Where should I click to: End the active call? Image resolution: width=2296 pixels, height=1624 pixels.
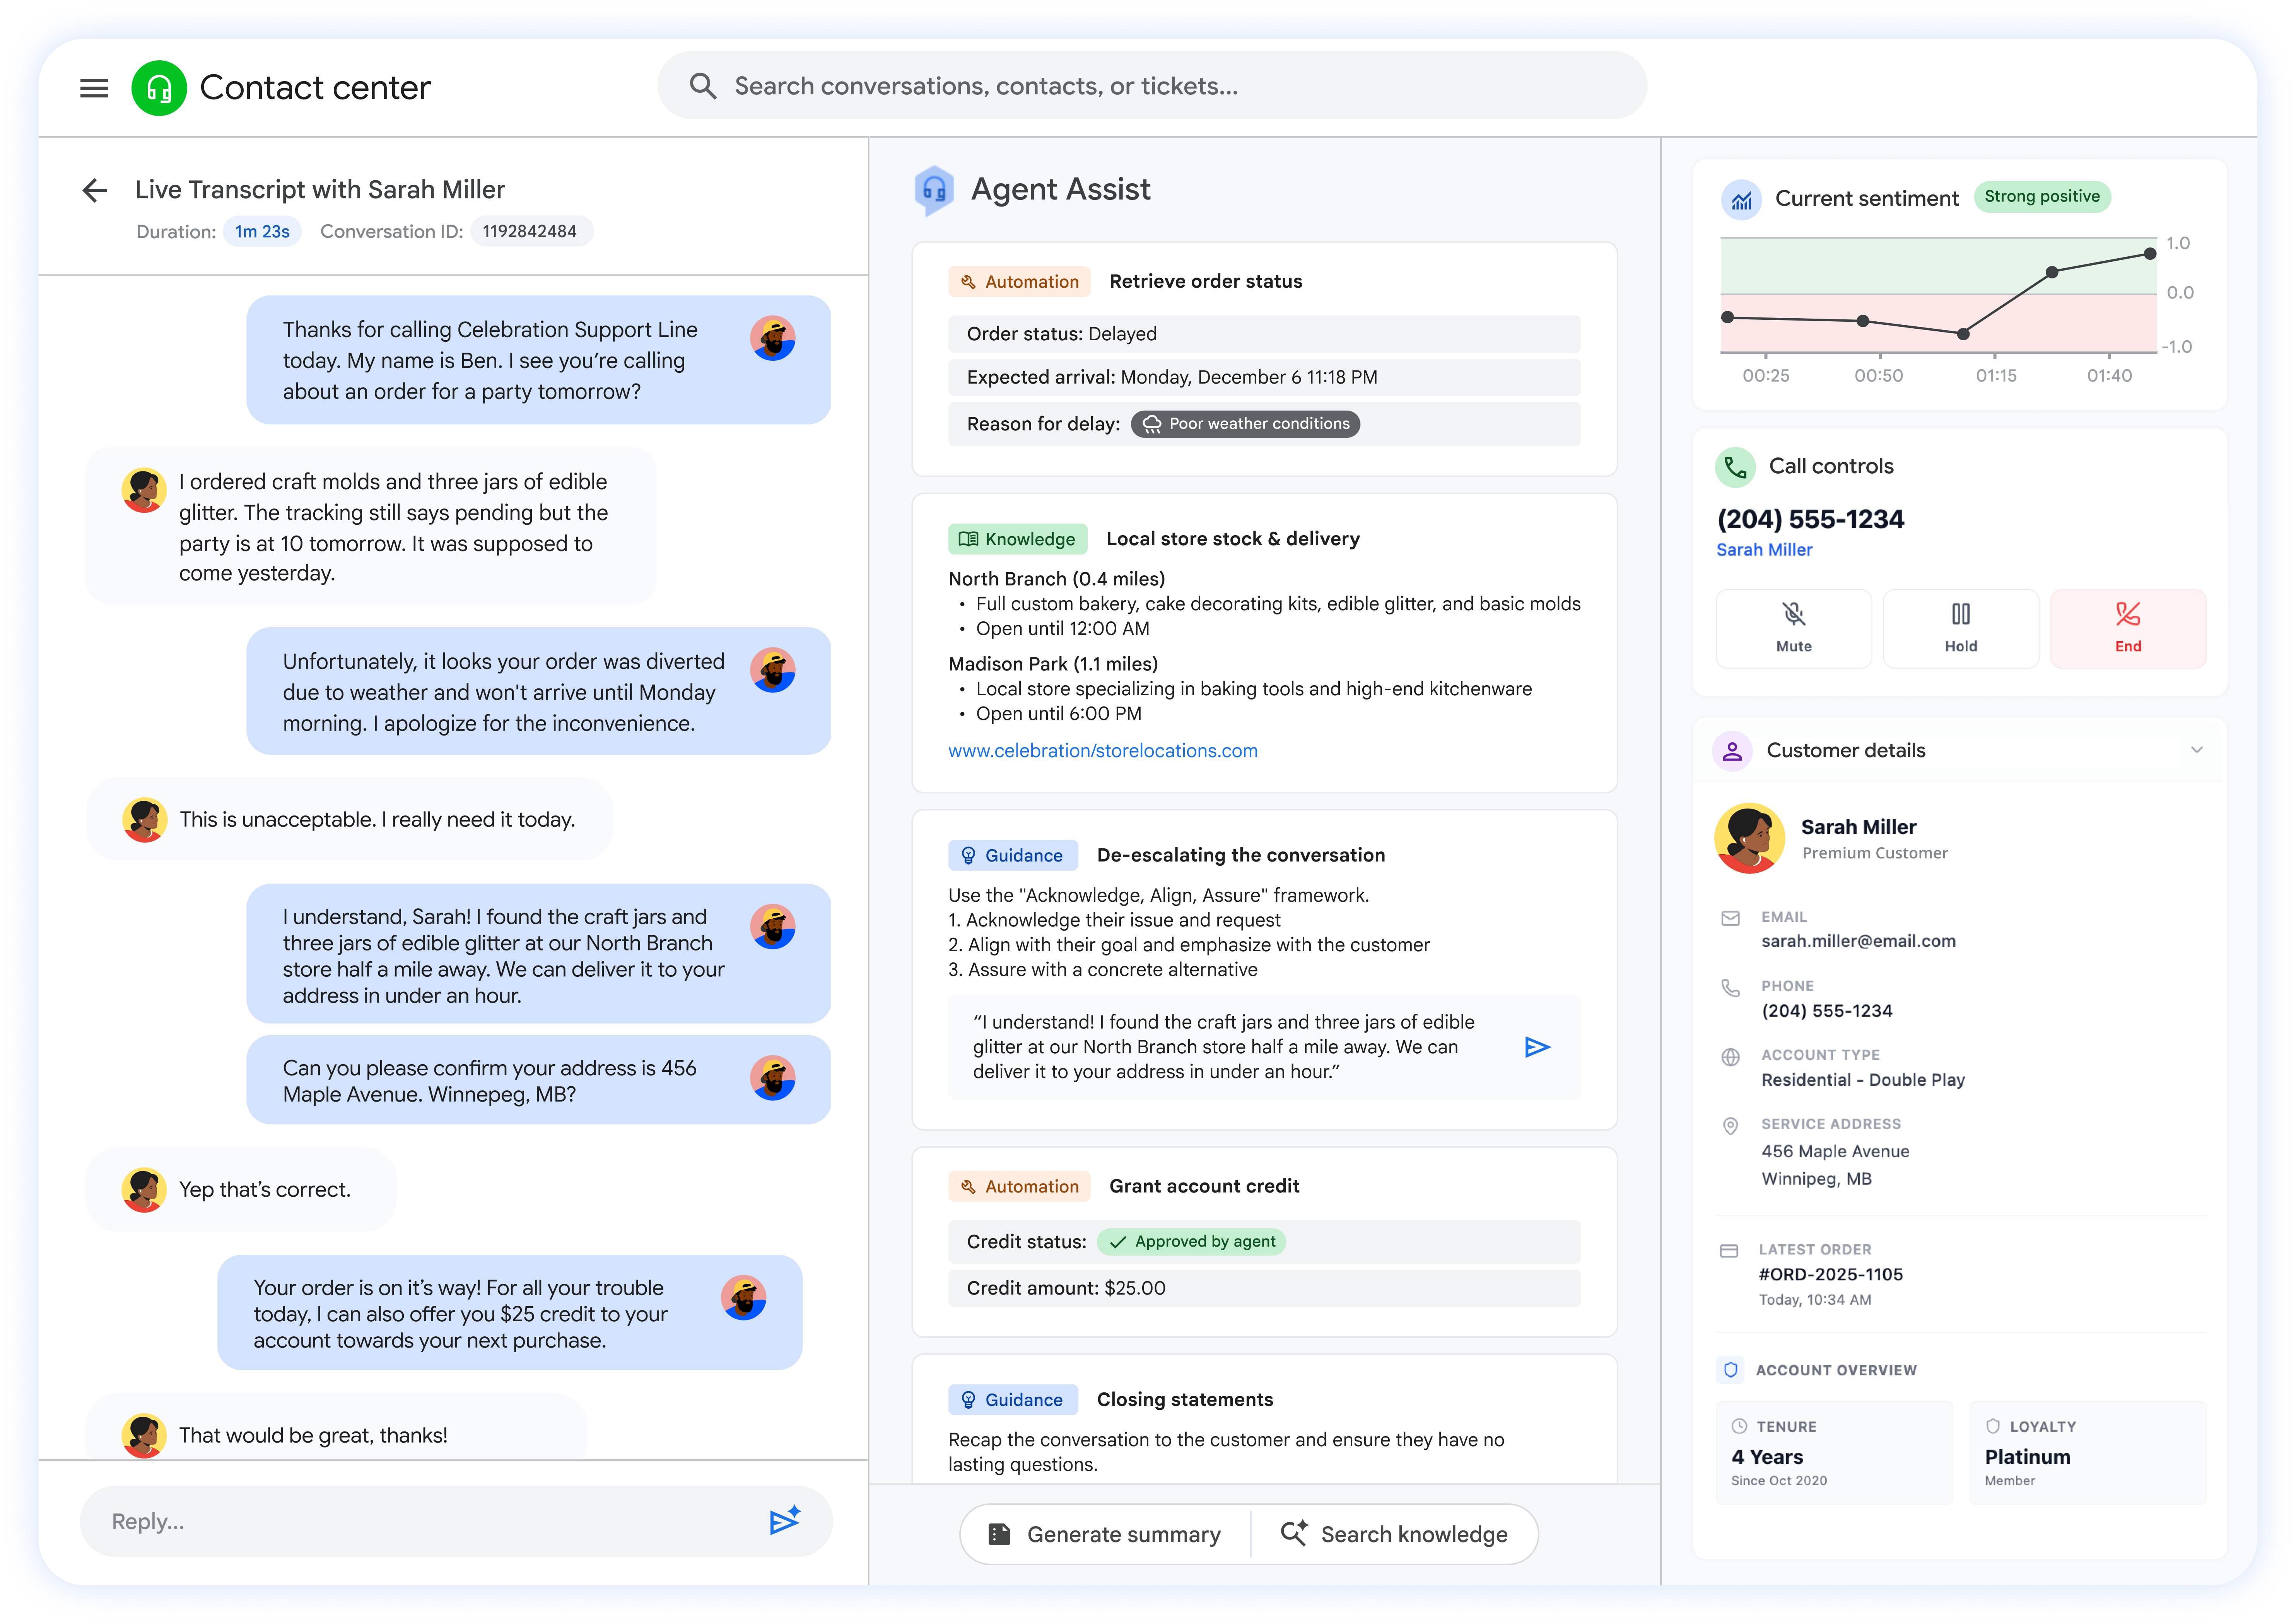coord(2128,628)
